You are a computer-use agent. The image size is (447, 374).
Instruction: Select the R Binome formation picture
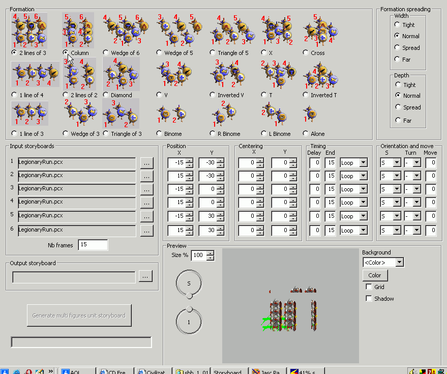(224, 113)
